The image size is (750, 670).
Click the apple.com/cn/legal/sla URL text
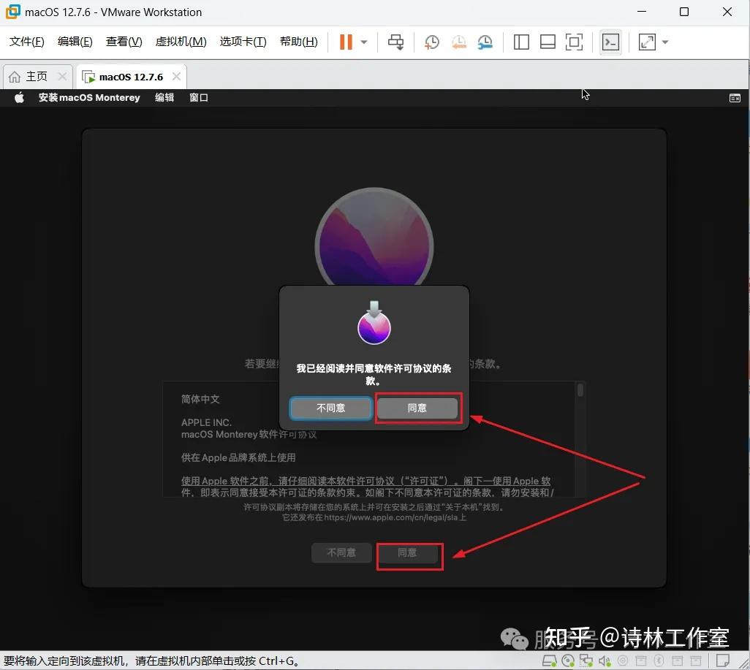click(x=391, y=517)
